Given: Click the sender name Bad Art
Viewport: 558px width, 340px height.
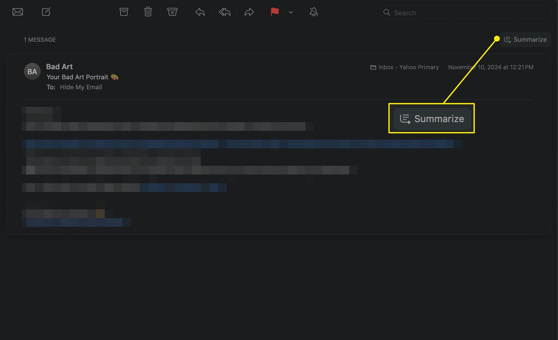Looking at the screenshot, I should tap(59, 67).
